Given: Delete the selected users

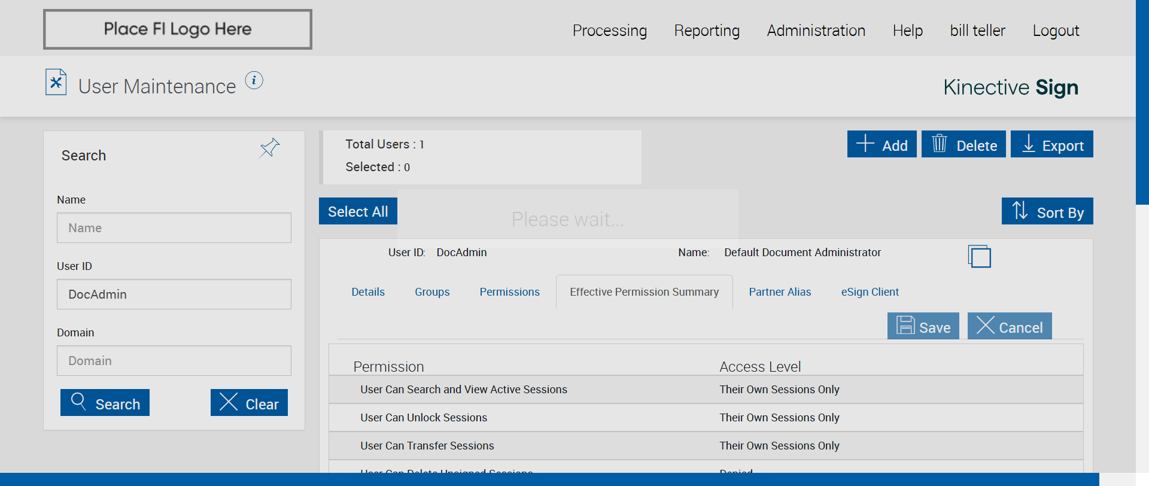Looking at the screenshot, I should [x=963, y=145].
